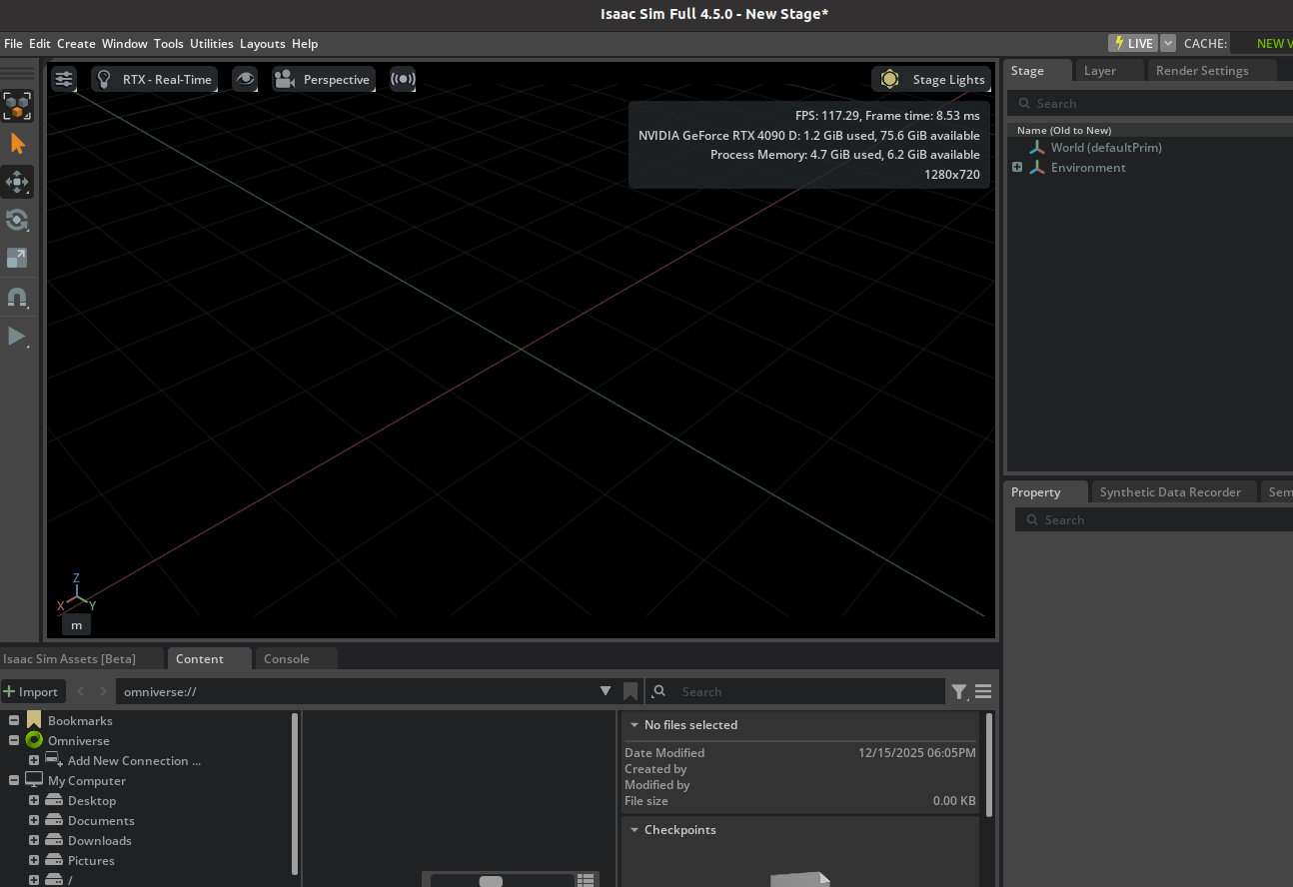Open the Stage Lights button
Viewport: 1293px width, 887px height.
(x=931, y=79)
